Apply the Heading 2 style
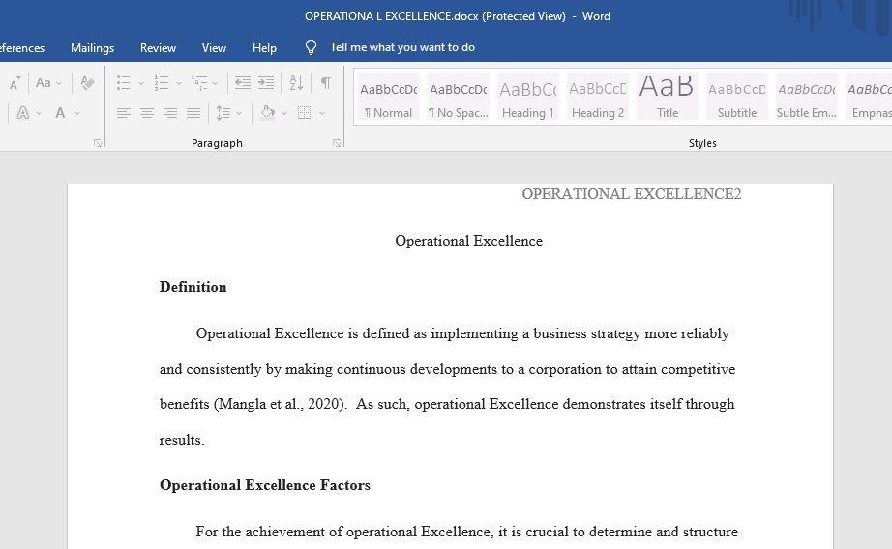This screenshot has height=549, width=892. [598, 97]
